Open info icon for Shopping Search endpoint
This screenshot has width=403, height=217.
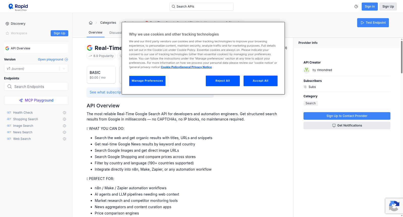(x=64, y=119)
